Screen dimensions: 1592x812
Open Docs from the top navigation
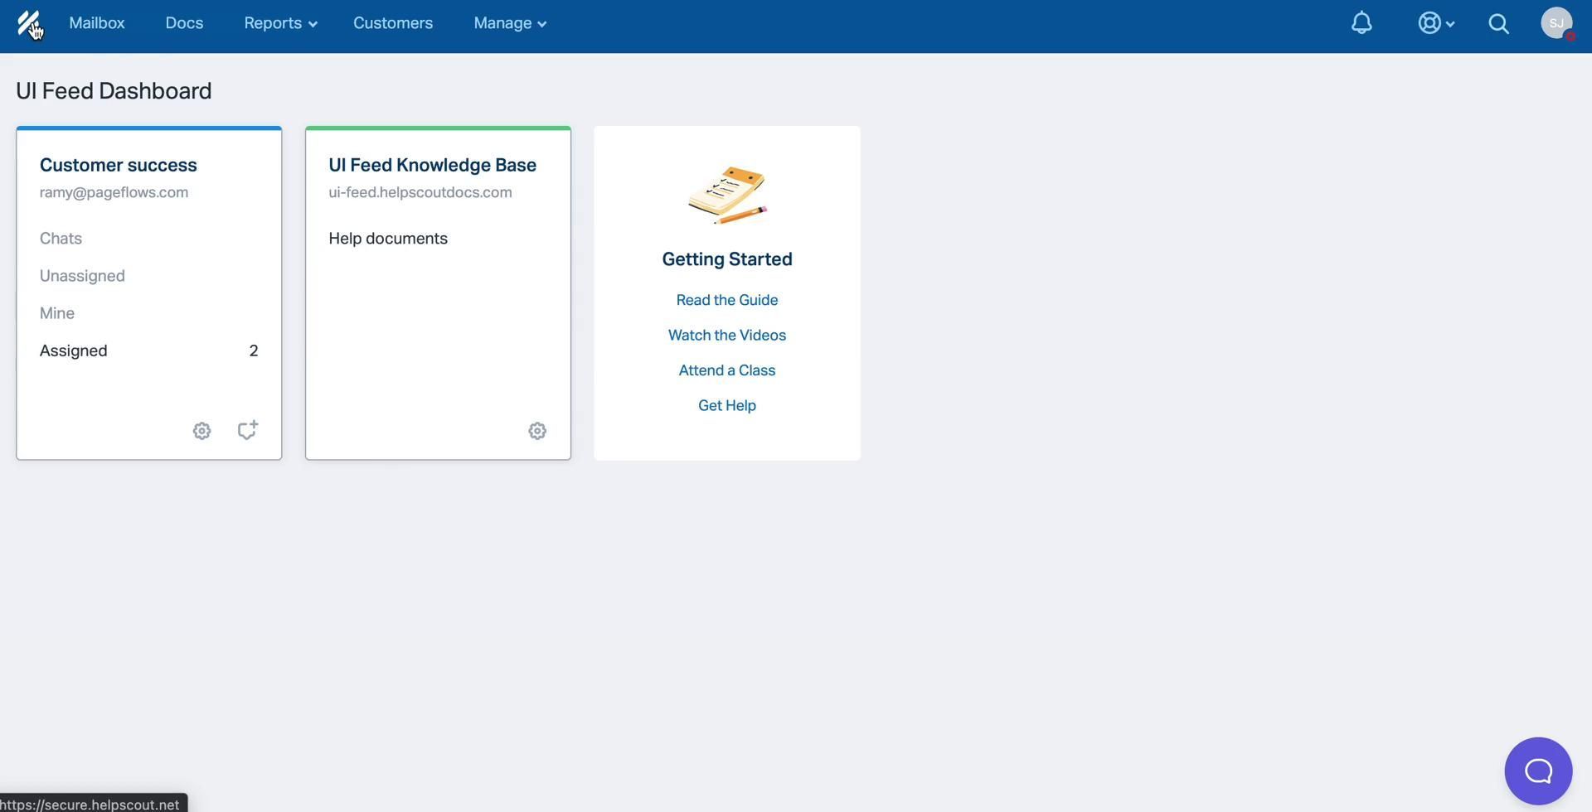coord(184,23)
